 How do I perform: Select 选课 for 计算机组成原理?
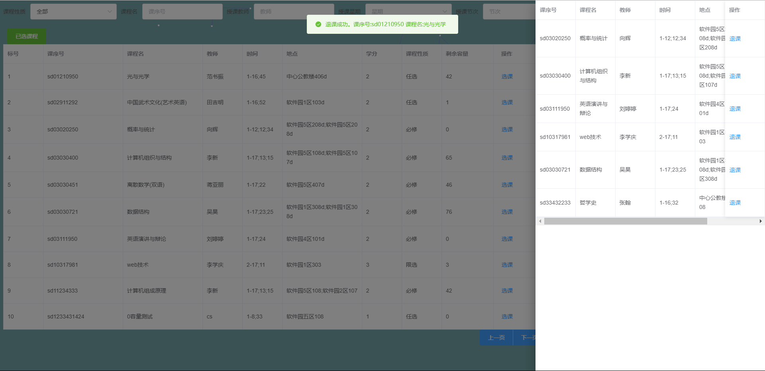(507, 291)
